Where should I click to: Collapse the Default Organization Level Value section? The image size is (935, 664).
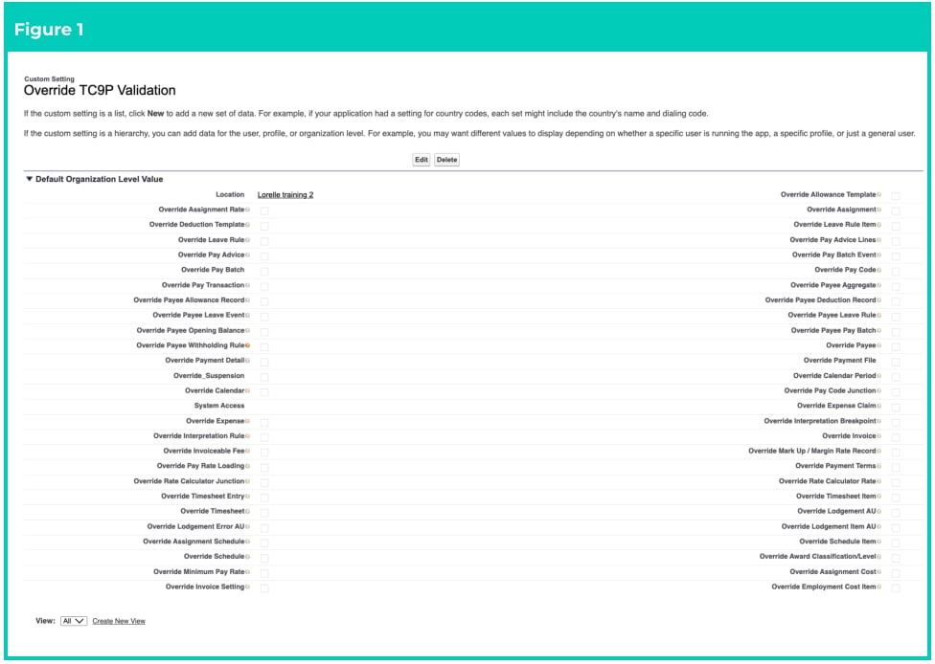click(x=29, y=179)
